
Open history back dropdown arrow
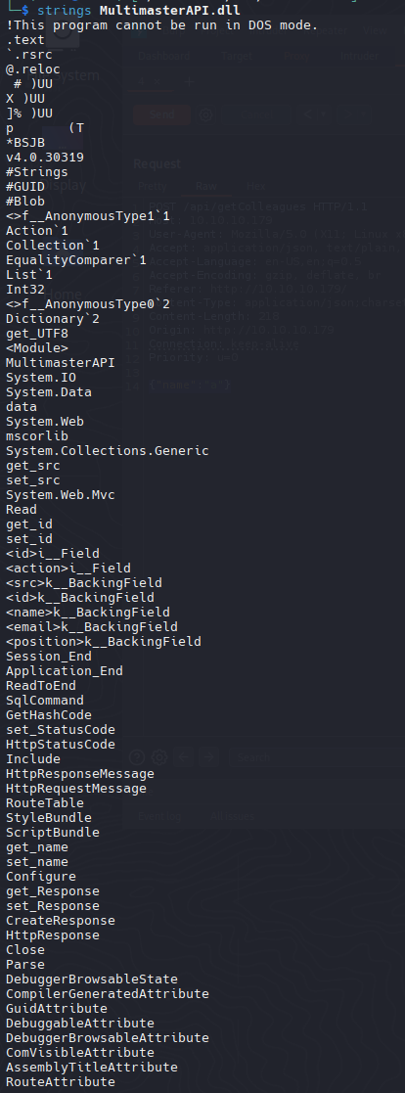[321, 115]
